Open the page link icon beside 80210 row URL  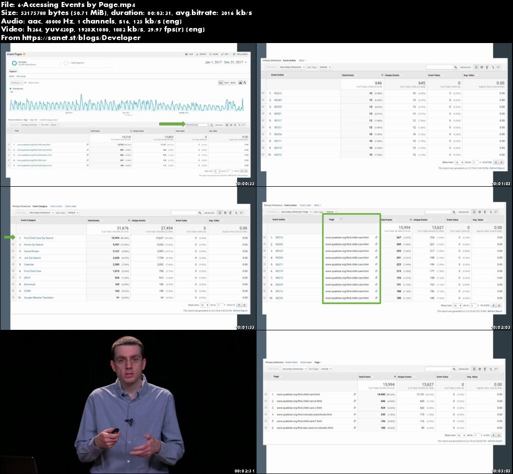click(x=376, y=238)
